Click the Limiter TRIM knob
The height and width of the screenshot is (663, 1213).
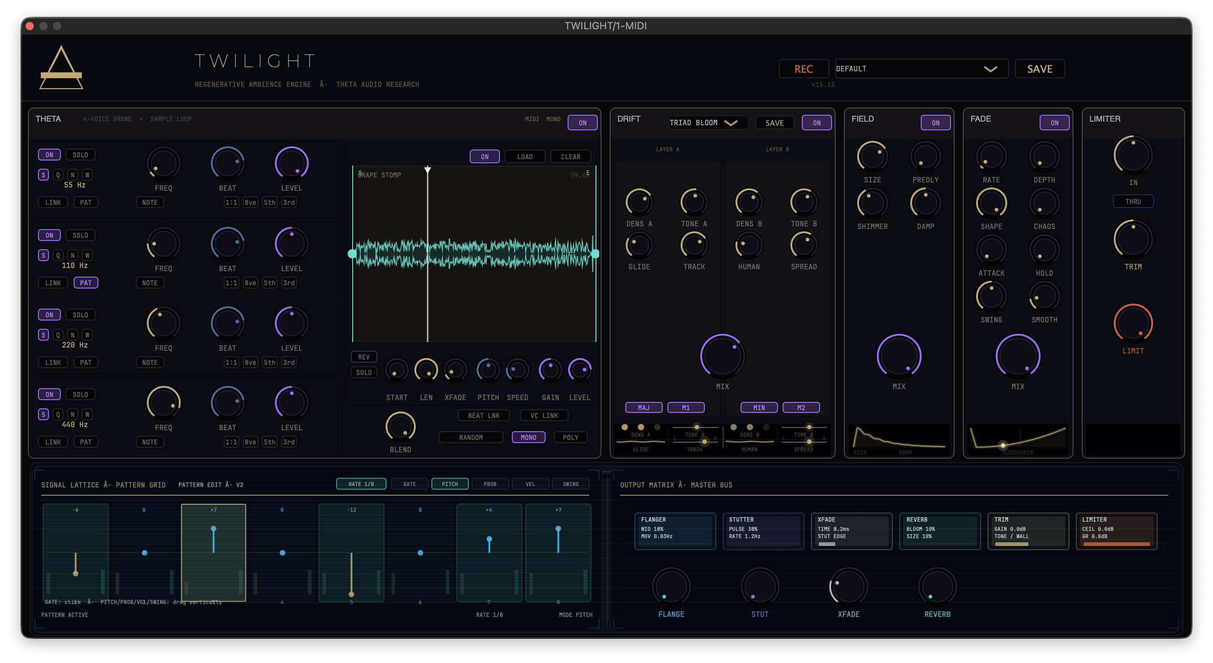tap(1132, 239)
